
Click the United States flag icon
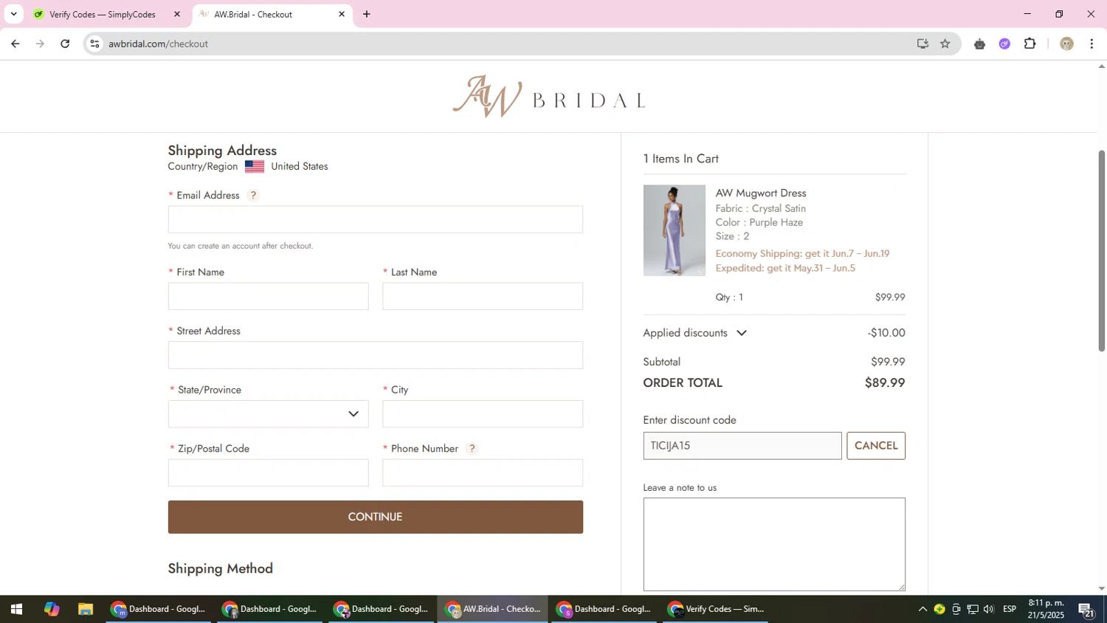(255, 167)
